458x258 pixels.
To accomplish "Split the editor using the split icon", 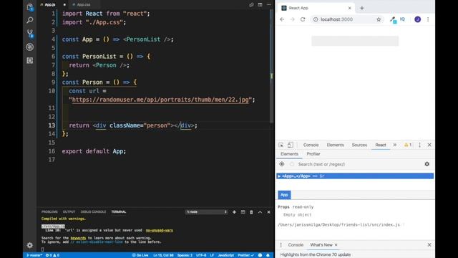I will click(260, 5).
